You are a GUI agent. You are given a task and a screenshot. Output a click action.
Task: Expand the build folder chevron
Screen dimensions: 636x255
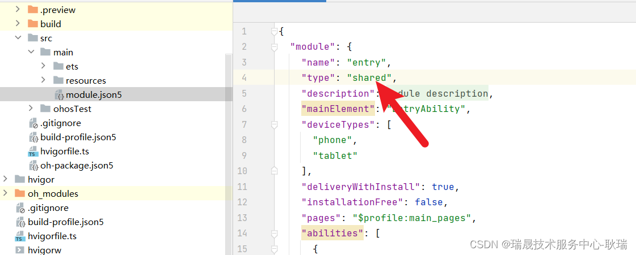pyautogui.click(x=18, y=23)
